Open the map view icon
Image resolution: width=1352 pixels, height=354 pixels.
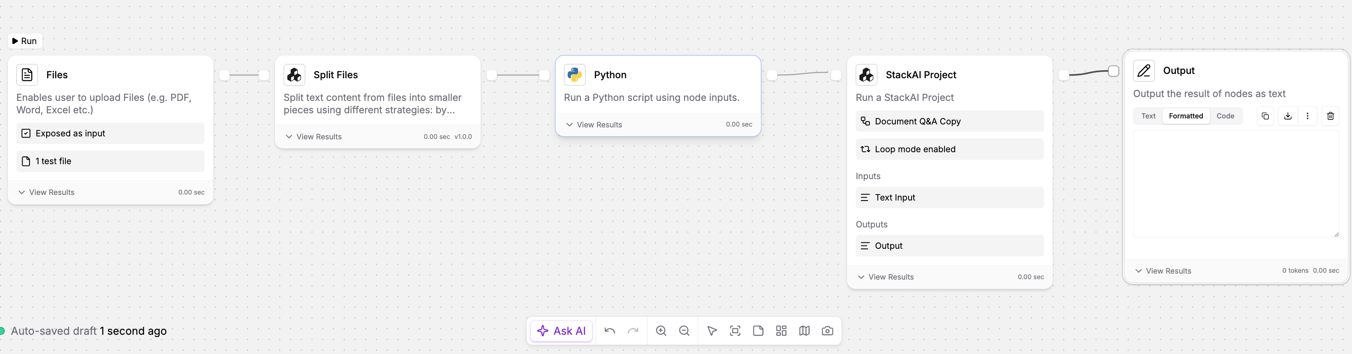804,331
